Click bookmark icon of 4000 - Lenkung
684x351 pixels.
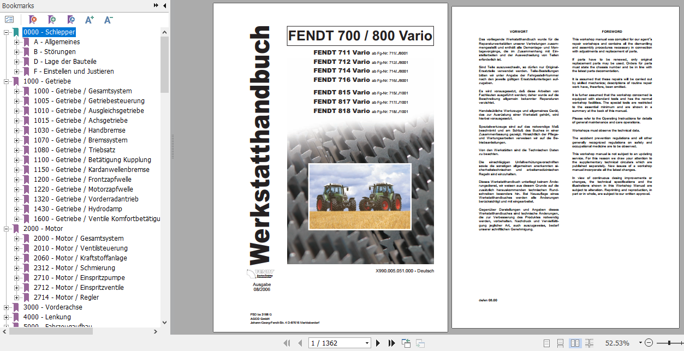click(16, 317)
